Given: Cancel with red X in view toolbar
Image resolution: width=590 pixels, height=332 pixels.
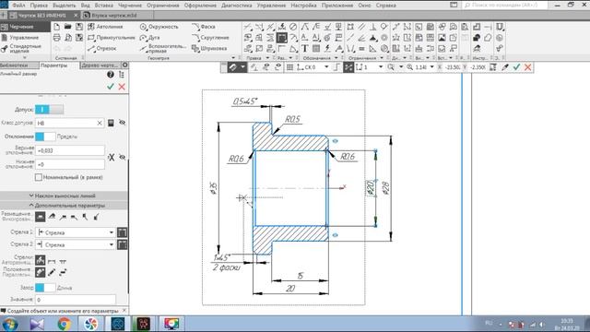Looking at the screenshot, I should [528, 67].
